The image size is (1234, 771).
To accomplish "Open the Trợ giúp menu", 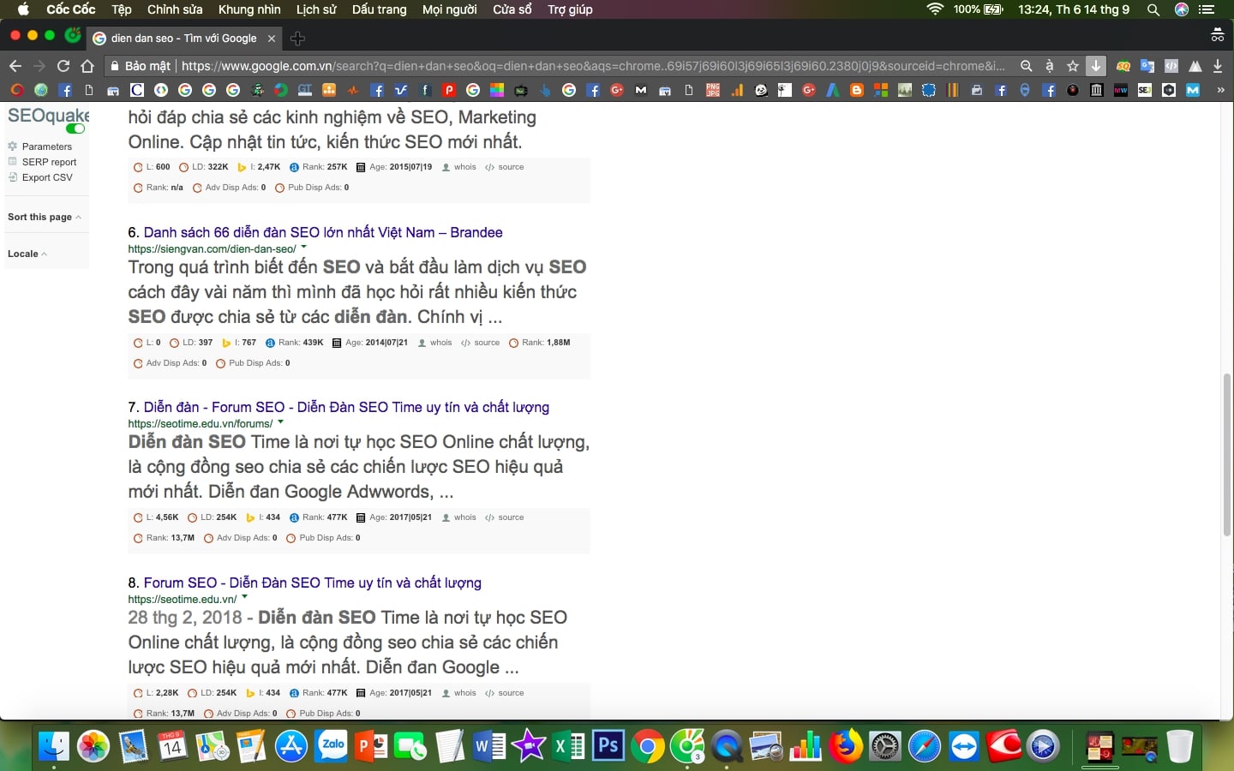I will [570, 9].
